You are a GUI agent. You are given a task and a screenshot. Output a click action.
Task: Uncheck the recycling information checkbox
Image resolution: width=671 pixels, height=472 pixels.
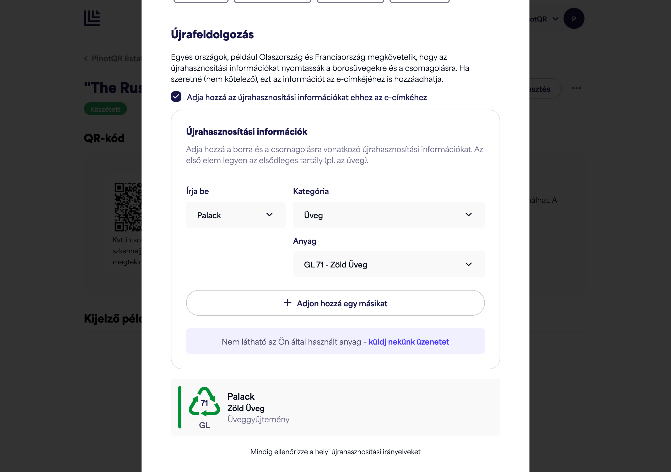[176, 97]
